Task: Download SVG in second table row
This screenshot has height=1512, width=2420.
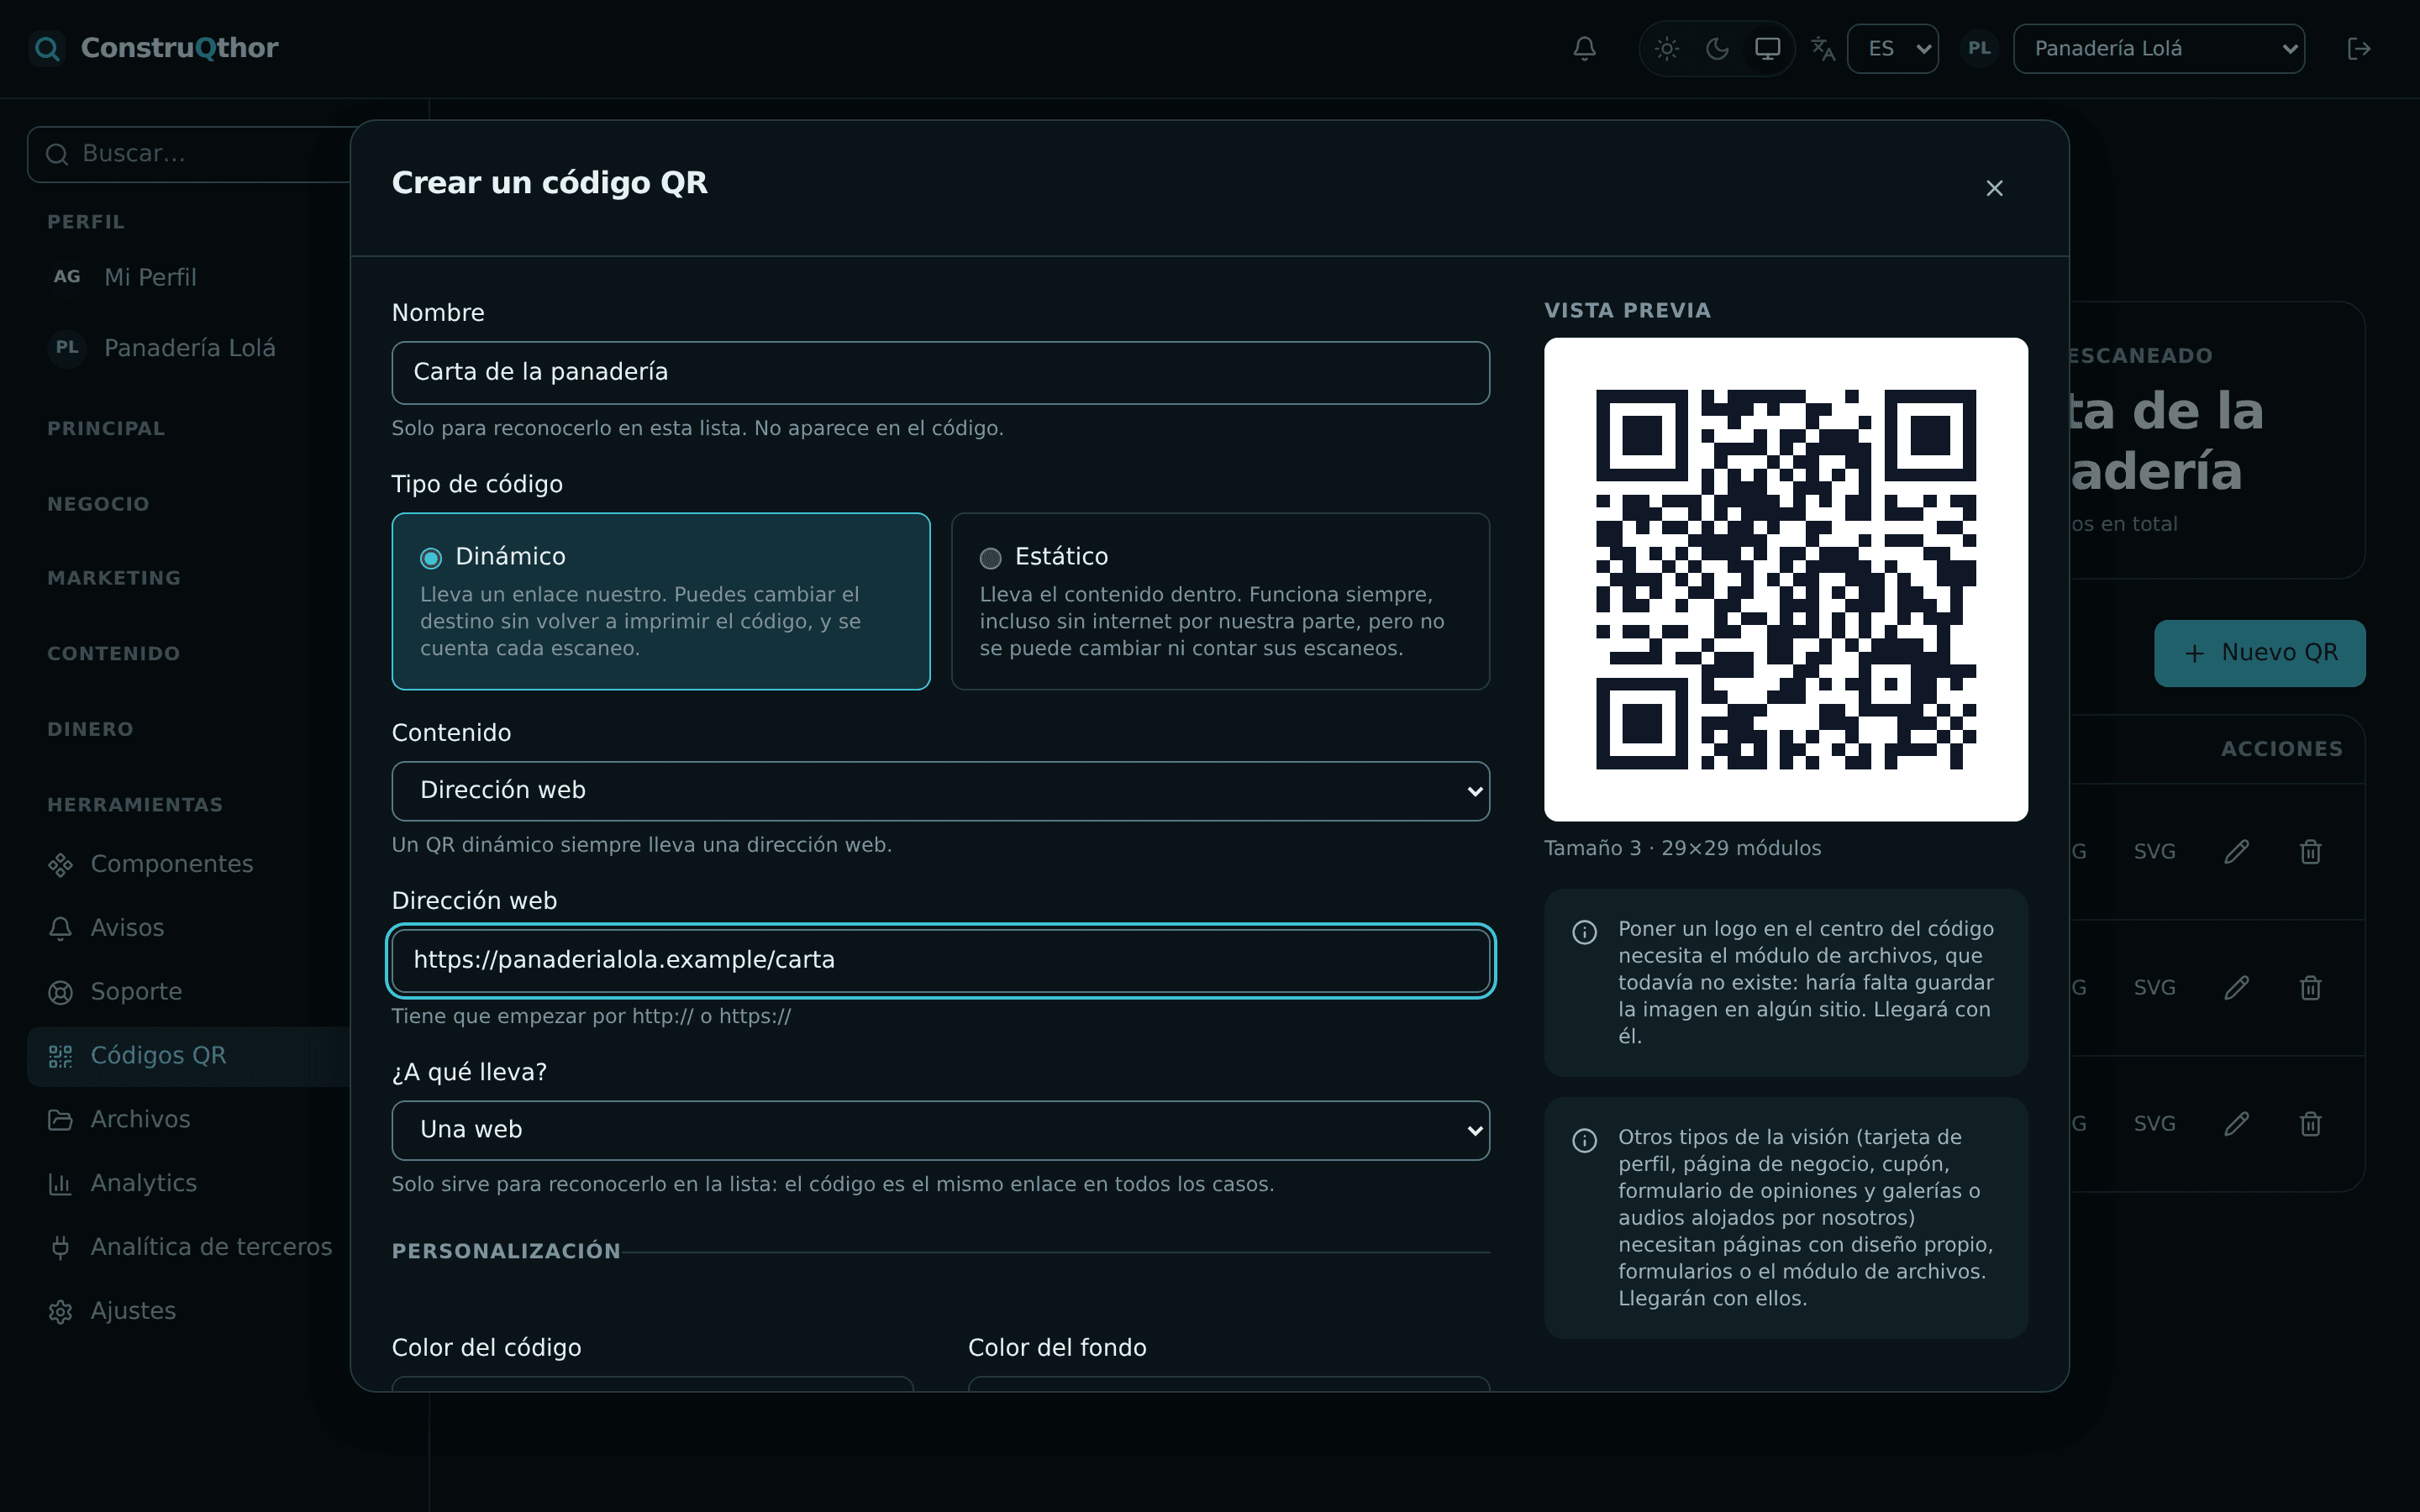Action: click(x=2154, y=988)
